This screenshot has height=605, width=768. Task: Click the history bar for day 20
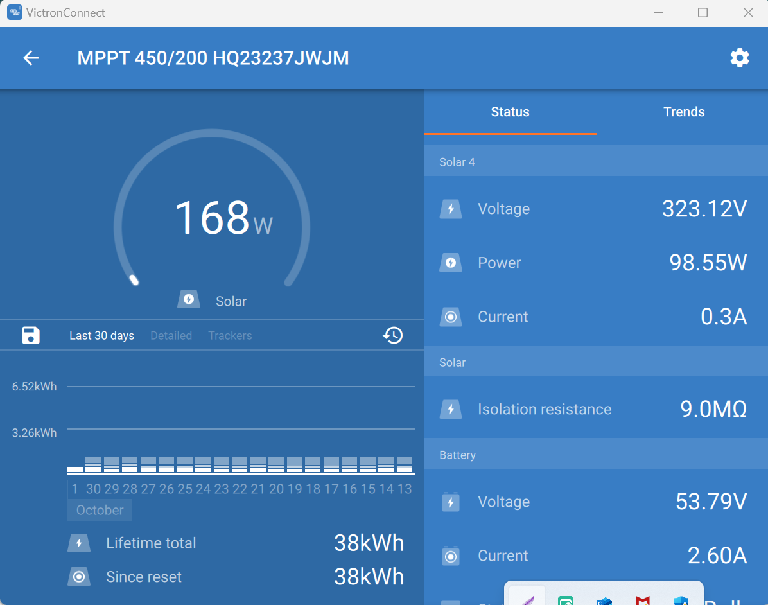pos(276,465)
